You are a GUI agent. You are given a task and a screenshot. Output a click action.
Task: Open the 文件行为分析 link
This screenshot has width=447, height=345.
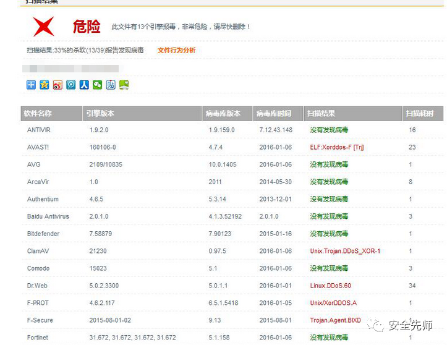coord(176,51)
